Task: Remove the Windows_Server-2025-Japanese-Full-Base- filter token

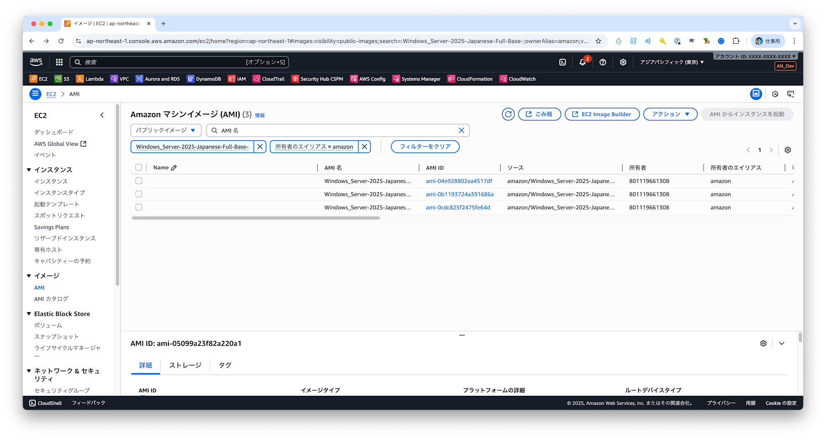Action: [260, 147]
